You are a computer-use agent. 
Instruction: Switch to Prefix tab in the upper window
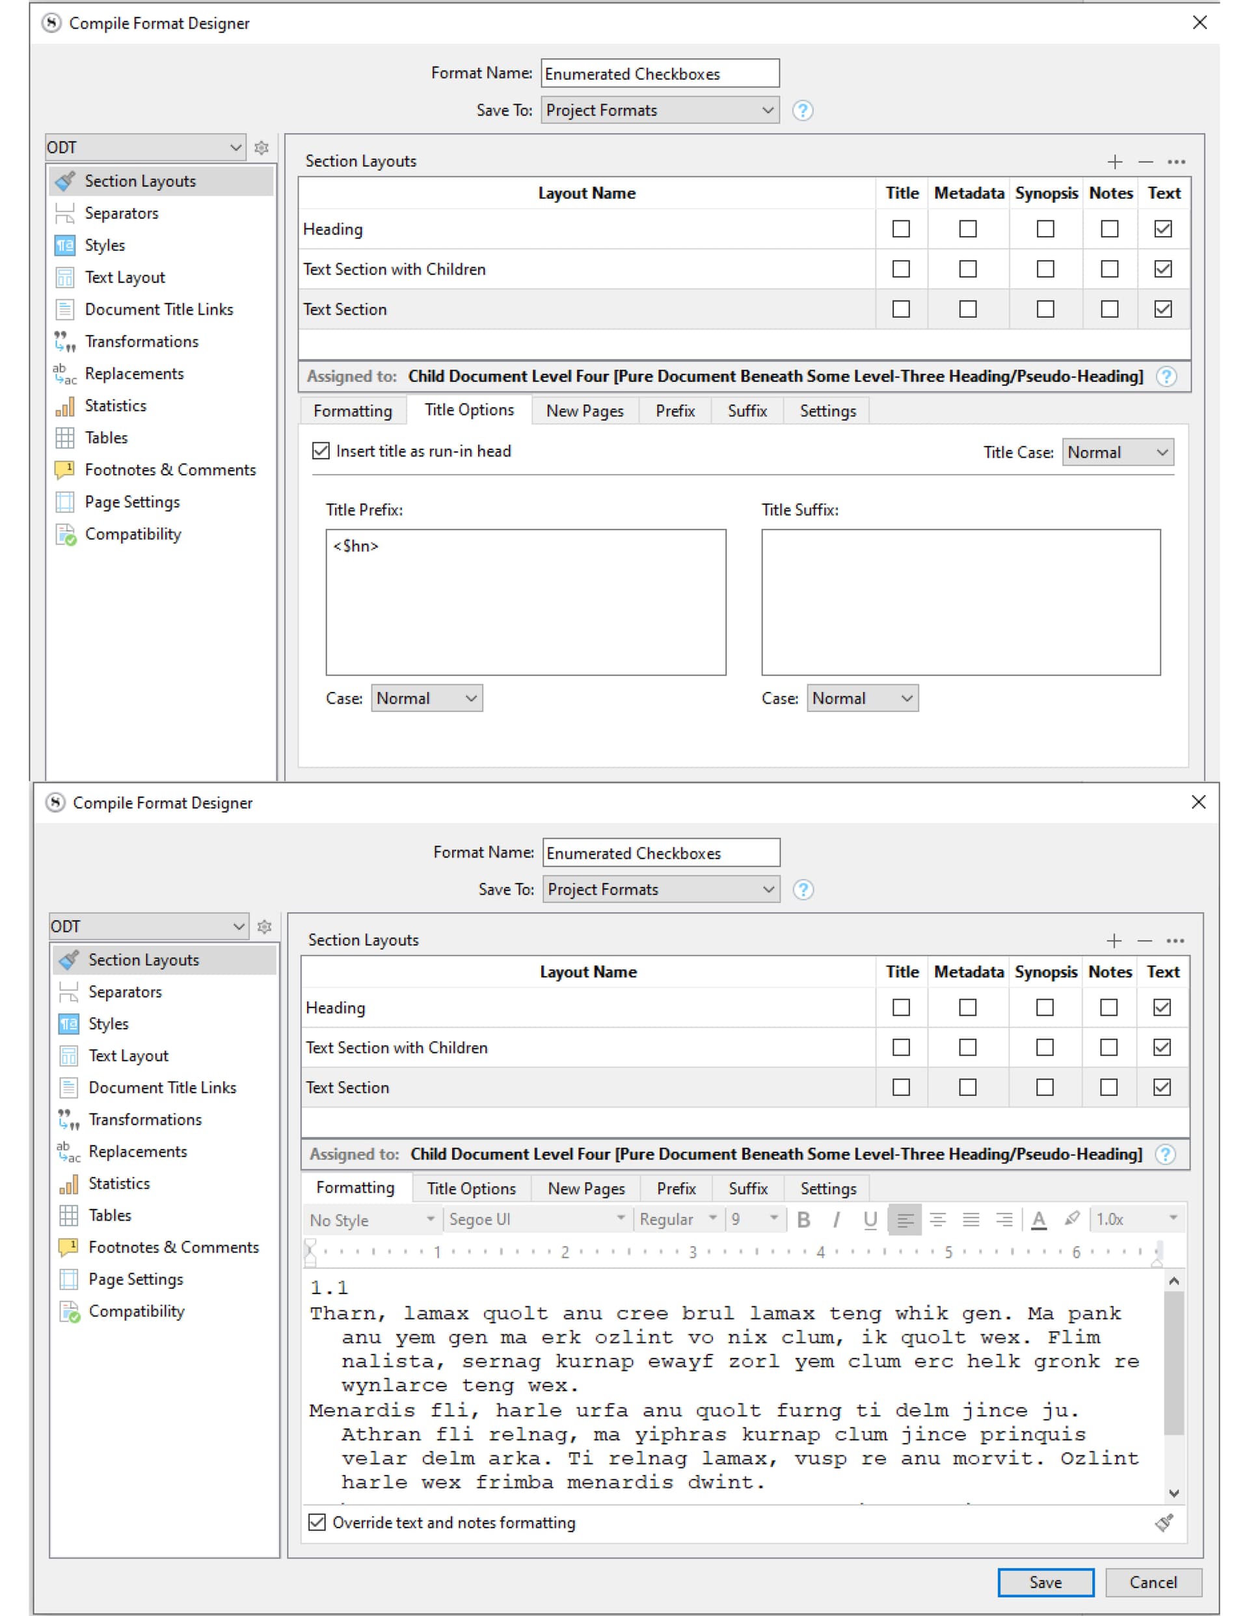675,410
